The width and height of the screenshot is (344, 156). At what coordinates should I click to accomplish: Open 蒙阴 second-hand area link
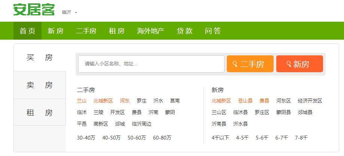(170, 113)
